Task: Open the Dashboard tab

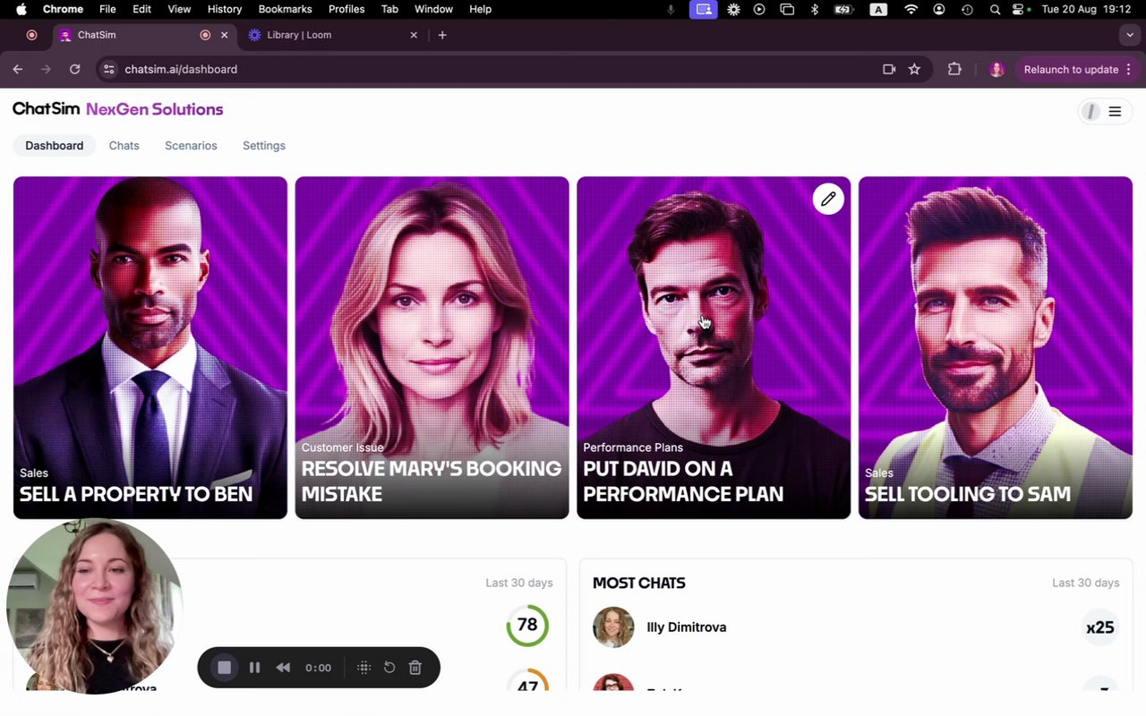Action: (55, 146)
